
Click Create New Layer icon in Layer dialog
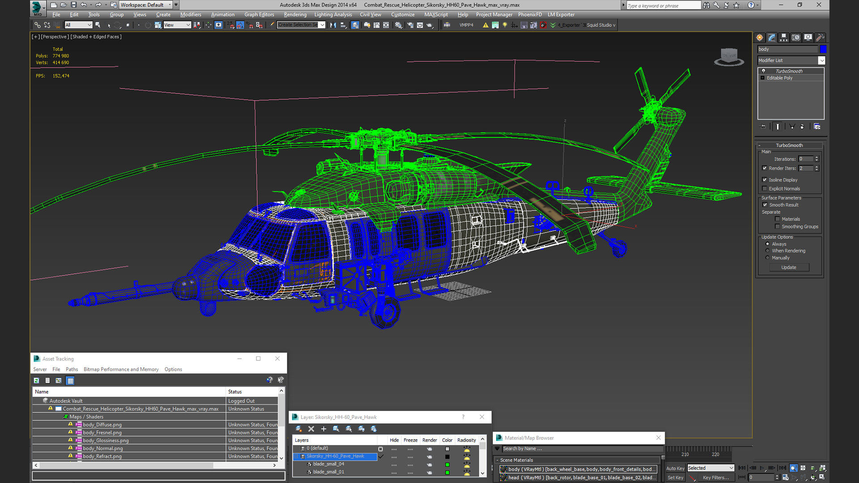coord(299,429)
